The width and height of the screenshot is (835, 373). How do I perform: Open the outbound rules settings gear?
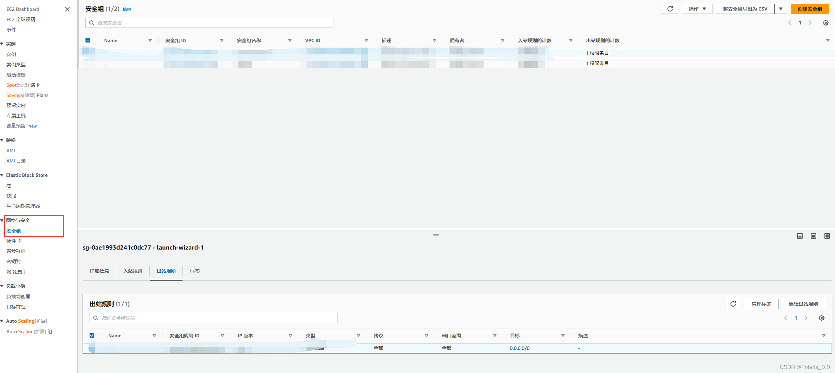(822, 318)
